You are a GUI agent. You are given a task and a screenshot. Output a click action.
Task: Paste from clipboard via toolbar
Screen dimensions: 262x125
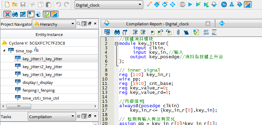[x=48, y=4]
